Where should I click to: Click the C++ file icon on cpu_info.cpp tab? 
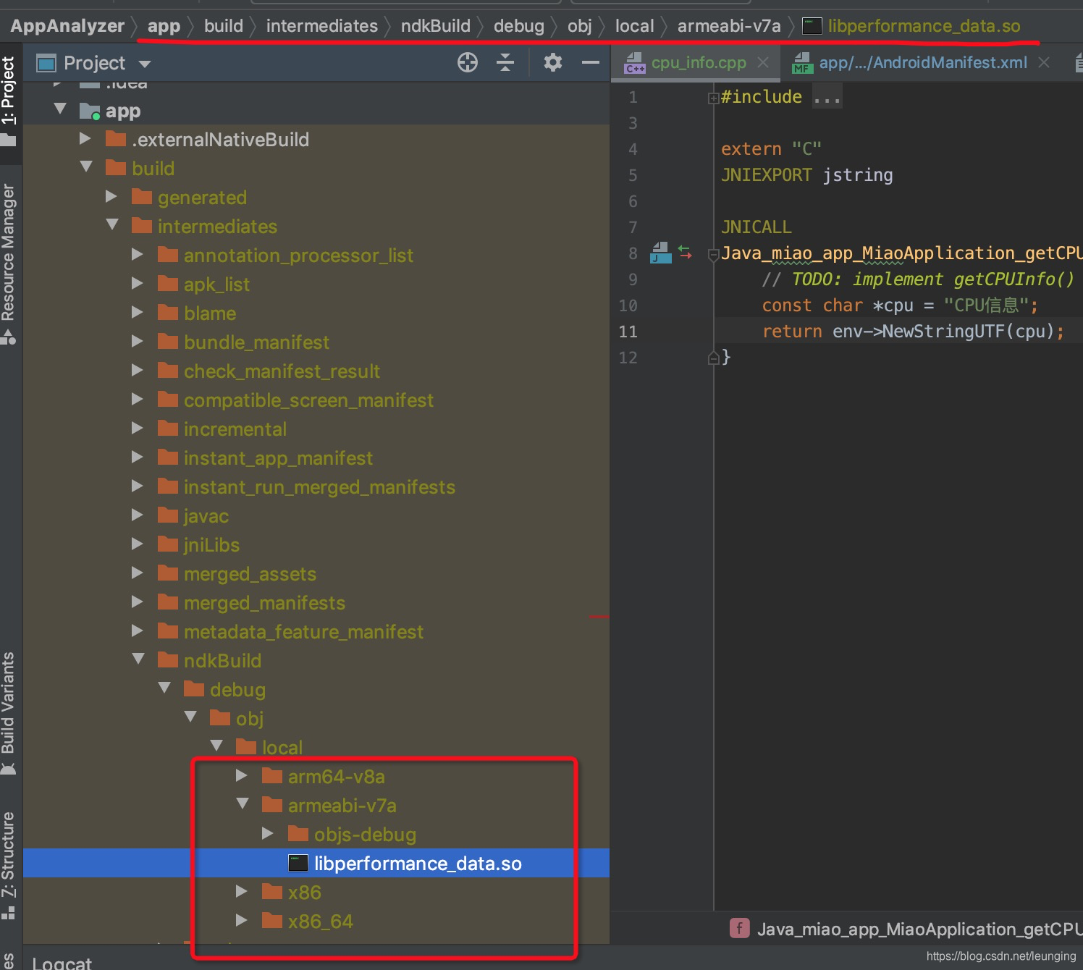click(x=635, y=63)
